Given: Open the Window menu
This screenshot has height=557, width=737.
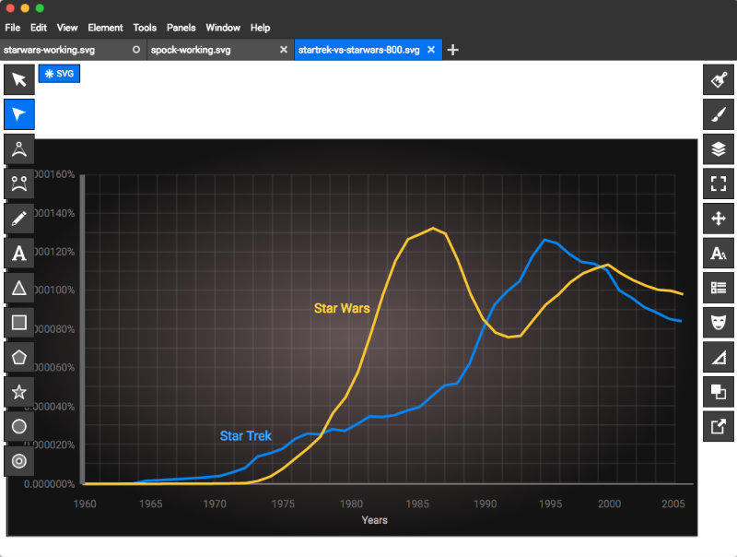Looking at the screenshot, I should tap(223, 28).
